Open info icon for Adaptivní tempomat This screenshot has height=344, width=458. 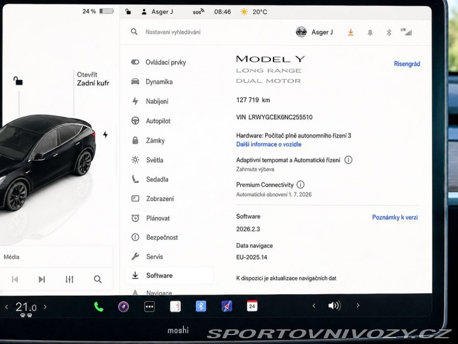pos(348,160)
